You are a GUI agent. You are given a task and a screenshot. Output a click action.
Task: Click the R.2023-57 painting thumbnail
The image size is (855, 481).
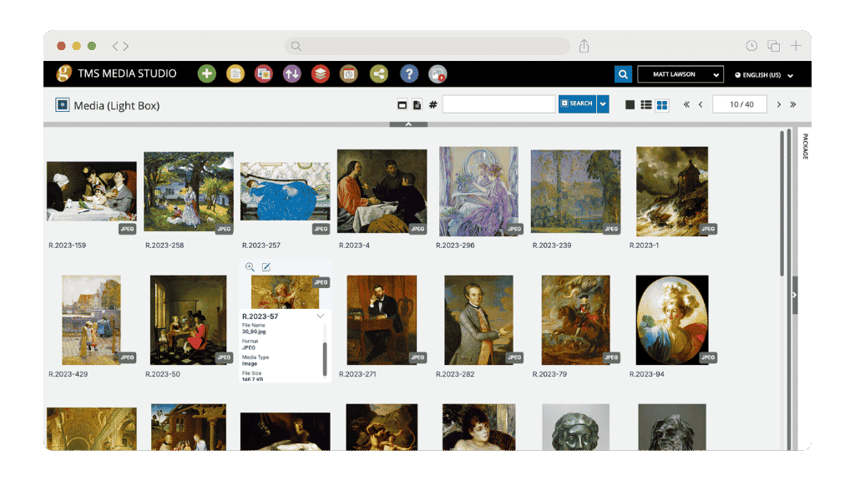tap(286, 291)
